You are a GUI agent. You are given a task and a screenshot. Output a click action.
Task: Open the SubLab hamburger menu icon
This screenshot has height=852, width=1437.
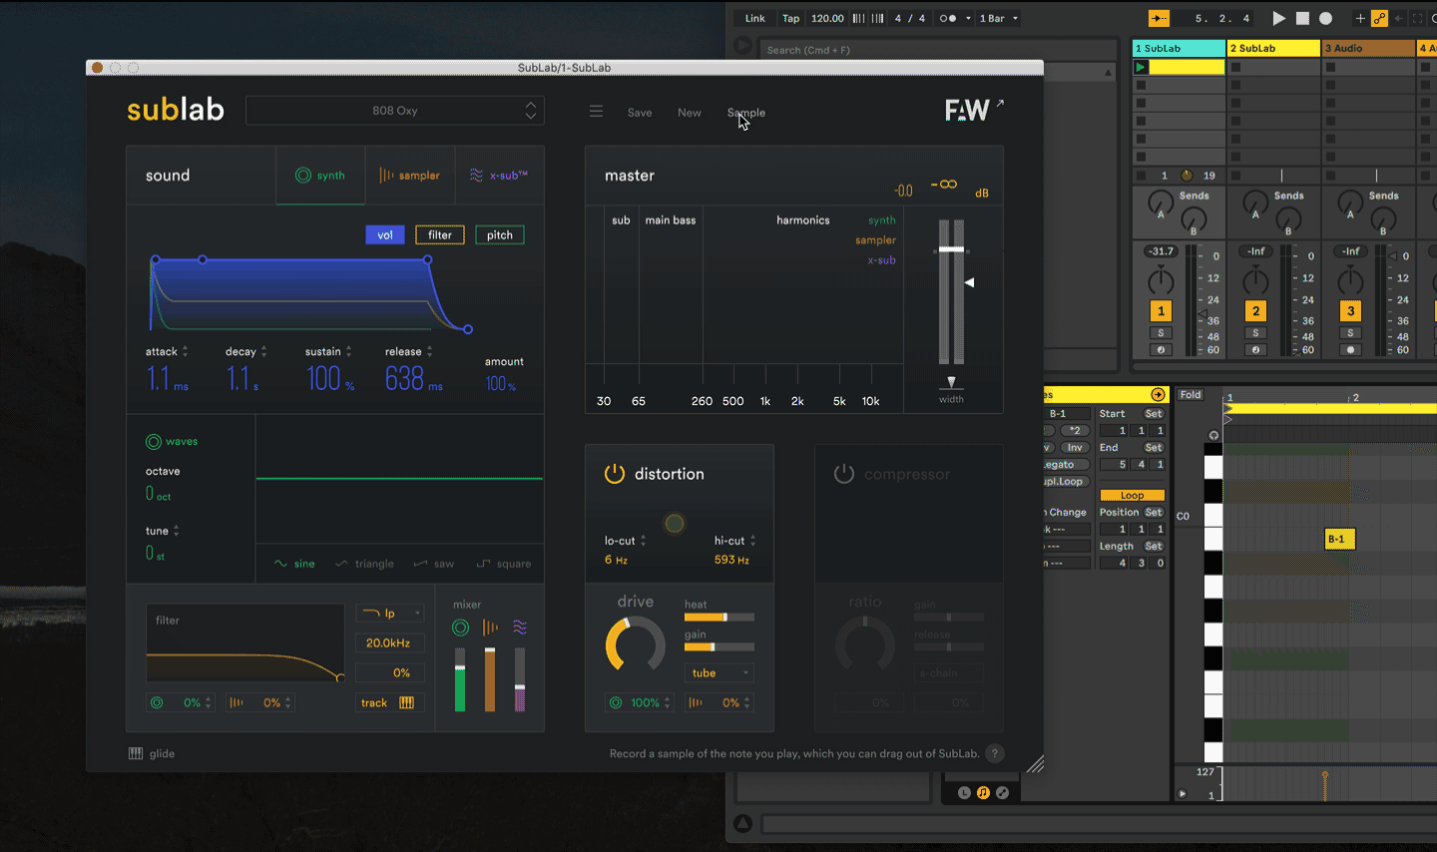tap(596, 112)
